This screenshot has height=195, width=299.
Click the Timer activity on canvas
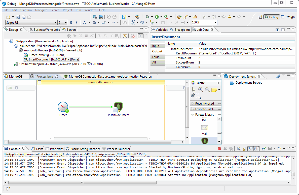tap(63, 107)
